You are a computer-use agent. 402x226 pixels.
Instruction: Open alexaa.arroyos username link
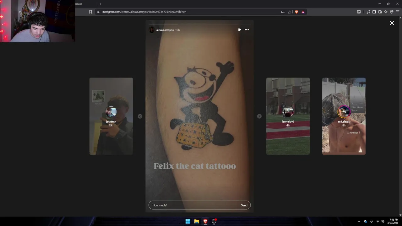point(165,30)
